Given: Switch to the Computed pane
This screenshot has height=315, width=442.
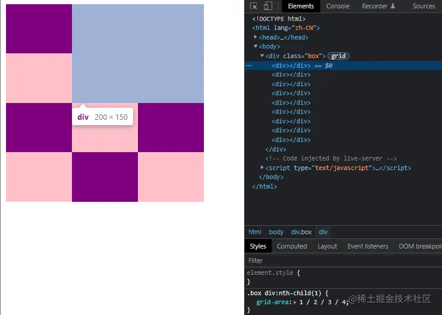Looking at the screenshot, I should (291, 246).
